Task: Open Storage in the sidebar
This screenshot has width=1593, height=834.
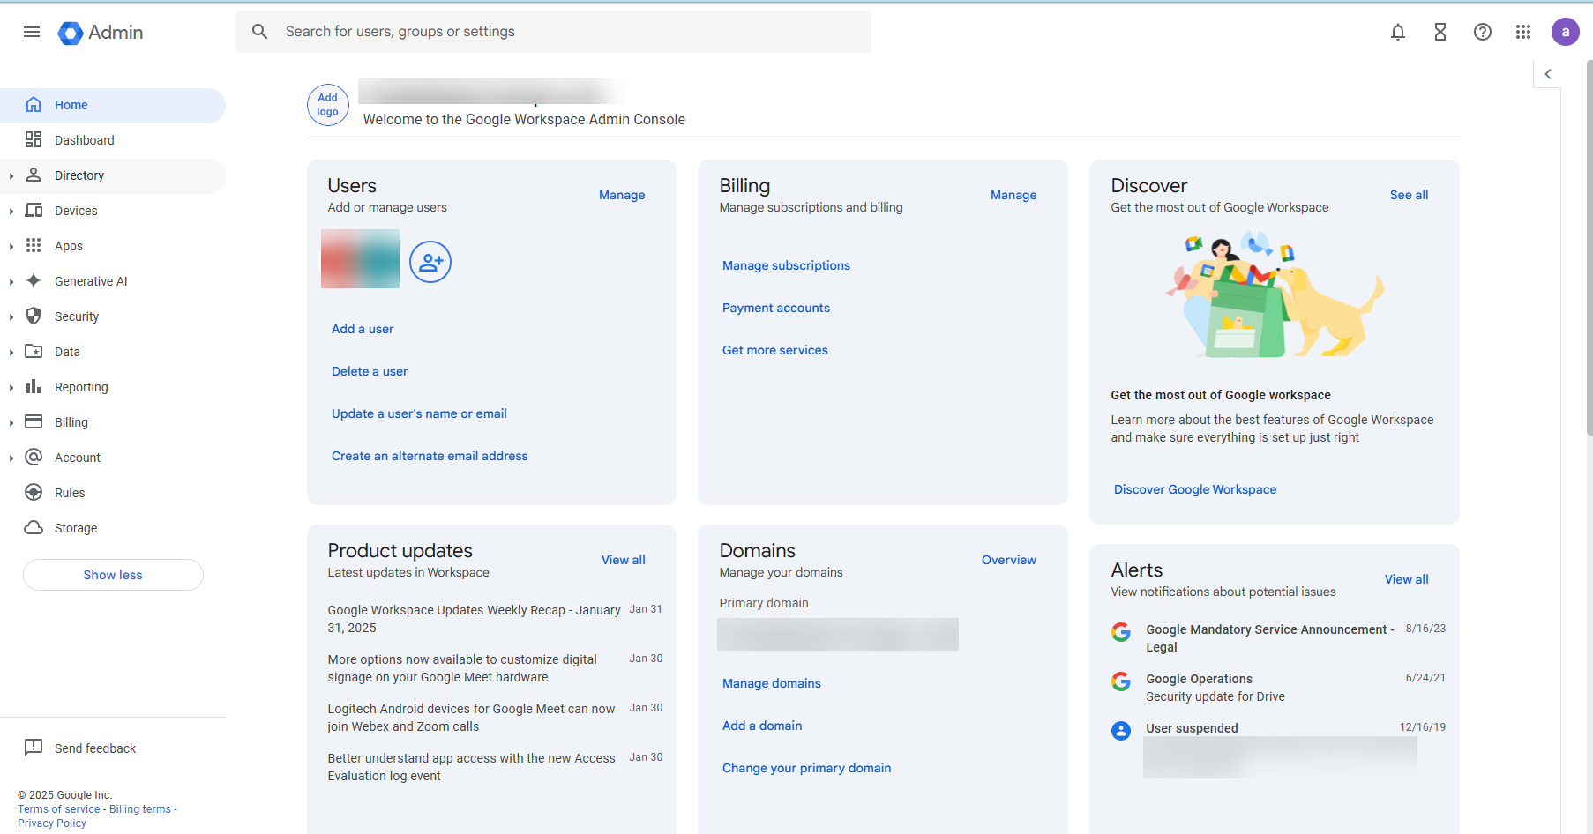Action: coord(76,528)
